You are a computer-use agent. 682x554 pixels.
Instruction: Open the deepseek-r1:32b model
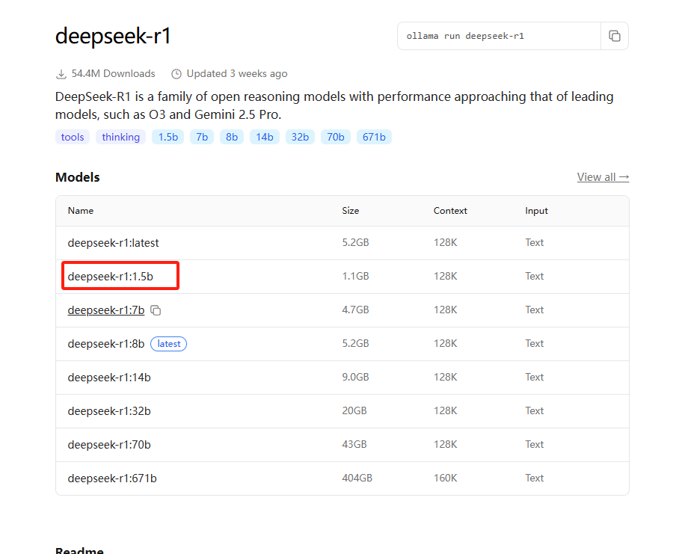click(109, 411)
